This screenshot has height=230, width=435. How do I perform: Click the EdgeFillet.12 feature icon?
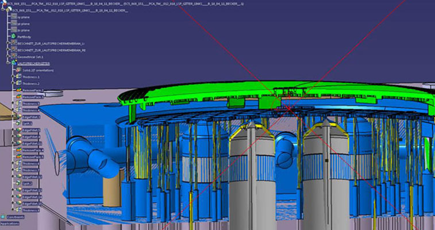(19, 176)
